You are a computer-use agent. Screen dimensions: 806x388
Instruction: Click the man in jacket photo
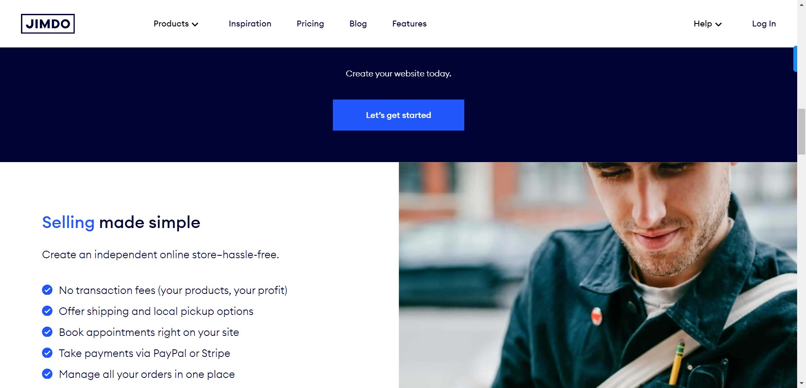[x=598, y=275]
